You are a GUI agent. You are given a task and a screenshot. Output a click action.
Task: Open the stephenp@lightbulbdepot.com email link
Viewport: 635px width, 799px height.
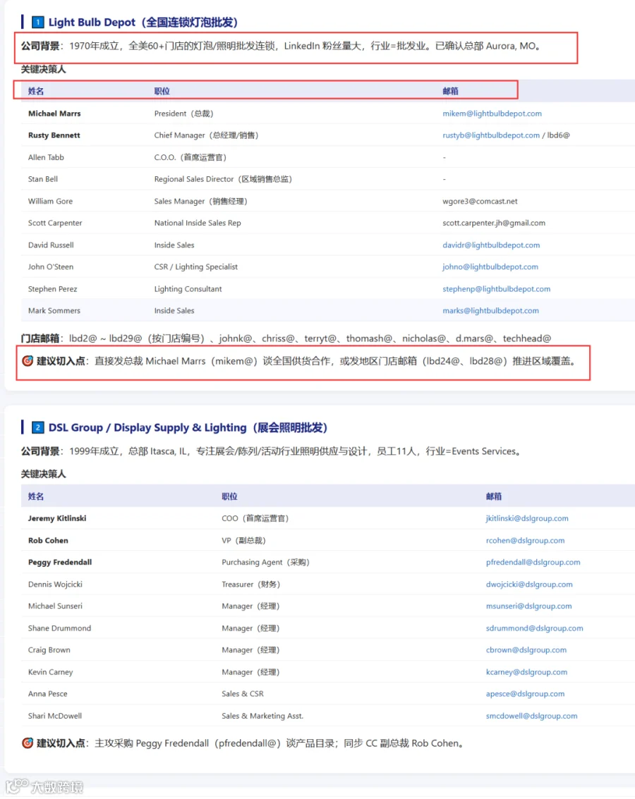tap(496, 289)
